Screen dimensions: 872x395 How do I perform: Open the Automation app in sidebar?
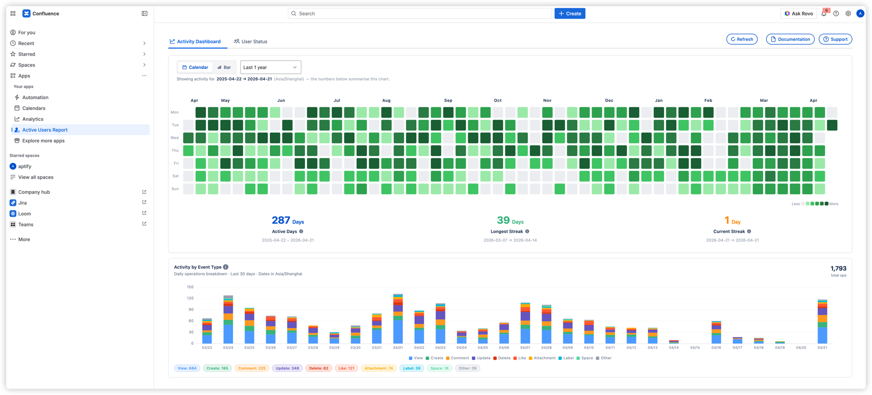click(35, 97)
